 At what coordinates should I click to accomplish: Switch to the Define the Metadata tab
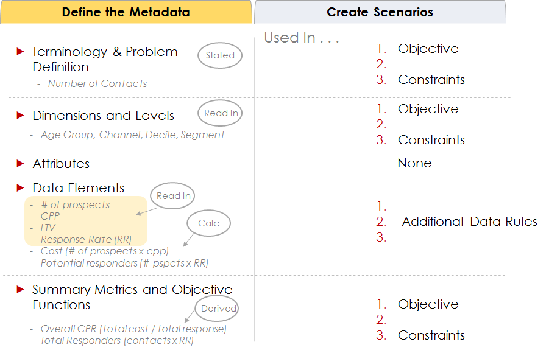[126, 12]
